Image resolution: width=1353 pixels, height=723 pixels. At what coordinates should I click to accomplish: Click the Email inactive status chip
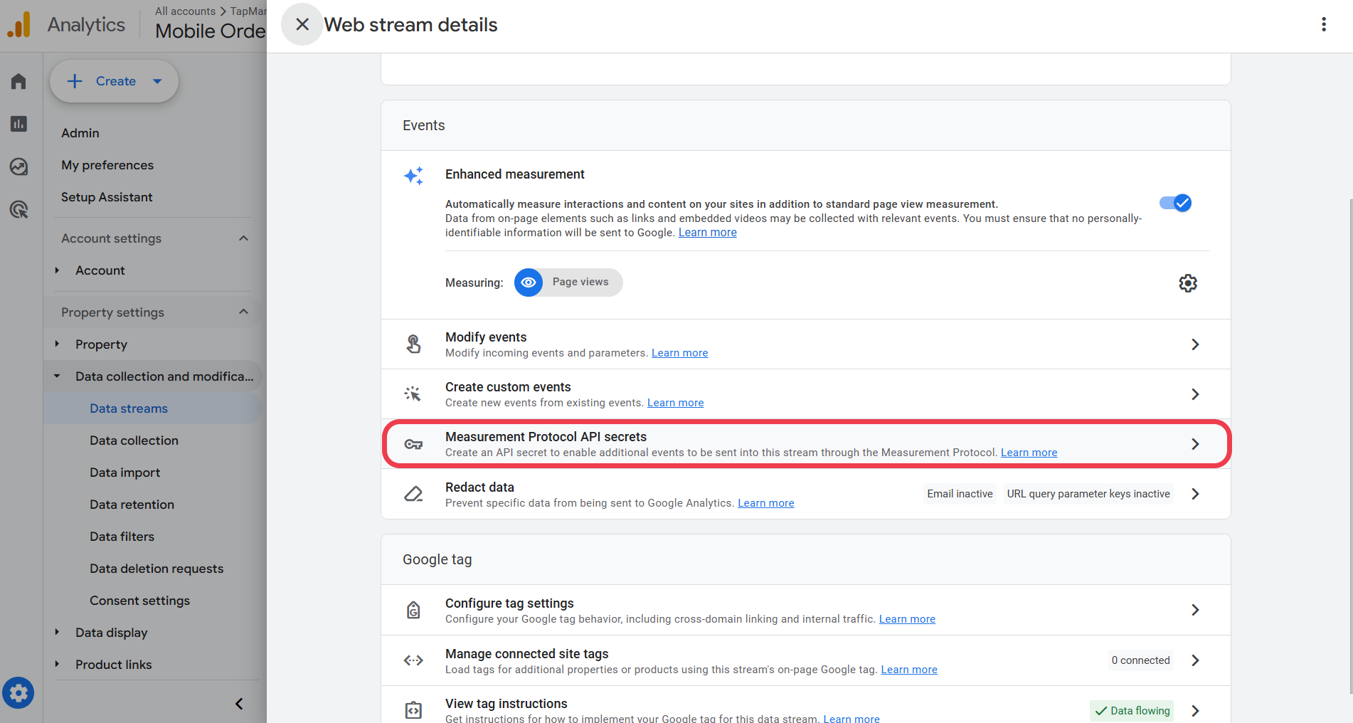(x=960, y=494)
